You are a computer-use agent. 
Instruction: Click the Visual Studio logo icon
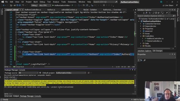coord(3,2)
